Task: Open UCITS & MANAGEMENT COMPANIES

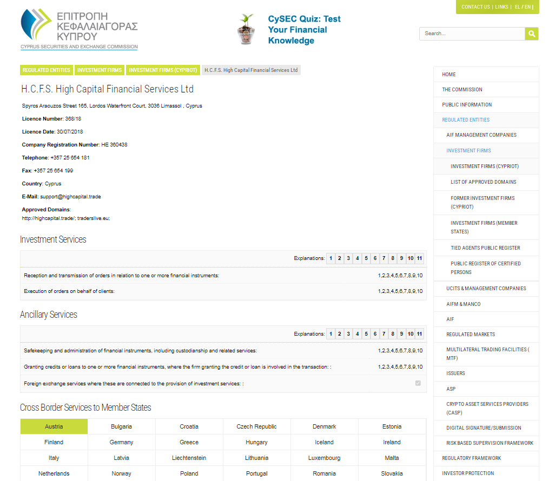Action: (486, 289)
